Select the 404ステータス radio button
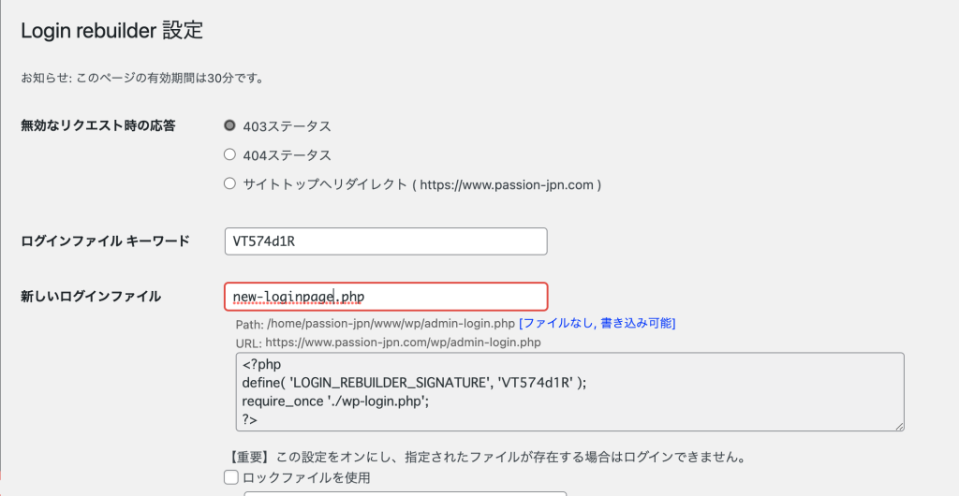The width and height of the screenshot is (959, 496). (x=230, y=154)
